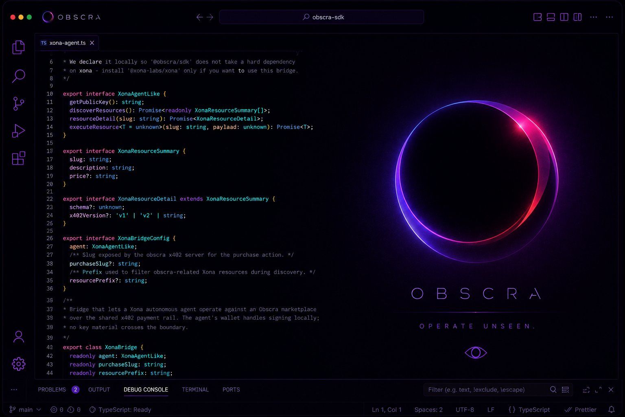Open the Accounts profile icon

18,336
